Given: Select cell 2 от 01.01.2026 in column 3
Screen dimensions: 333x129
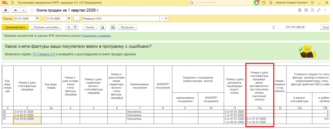Looking at the screenshot, I should [x=27, y=111].
